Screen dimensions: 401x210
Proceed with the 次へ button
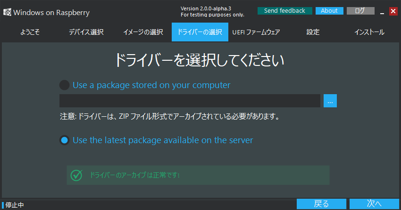tap(374, 204)
